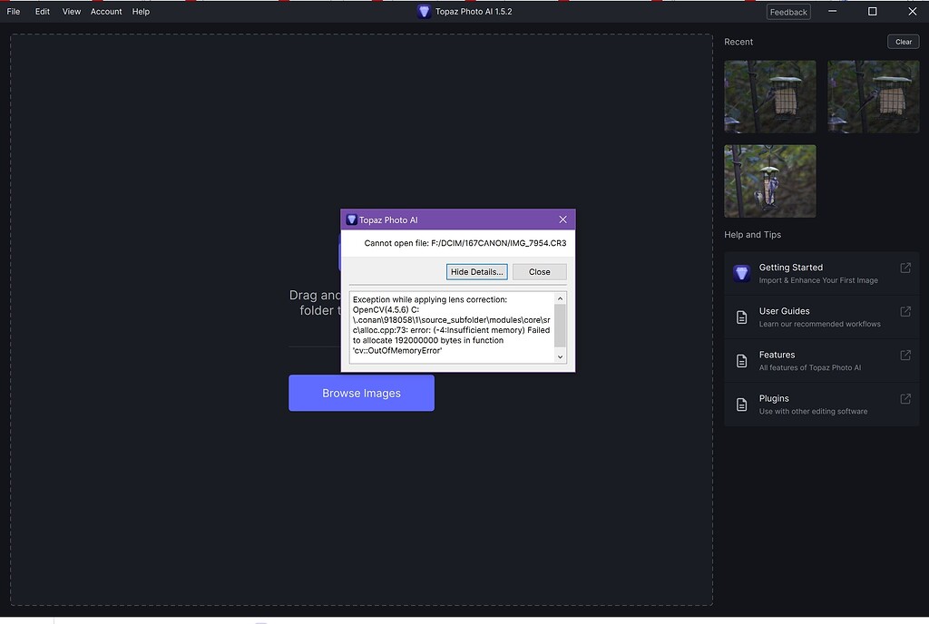Click the 'Recent' heading
The image size is (929, 624).
tap(738, 42)
